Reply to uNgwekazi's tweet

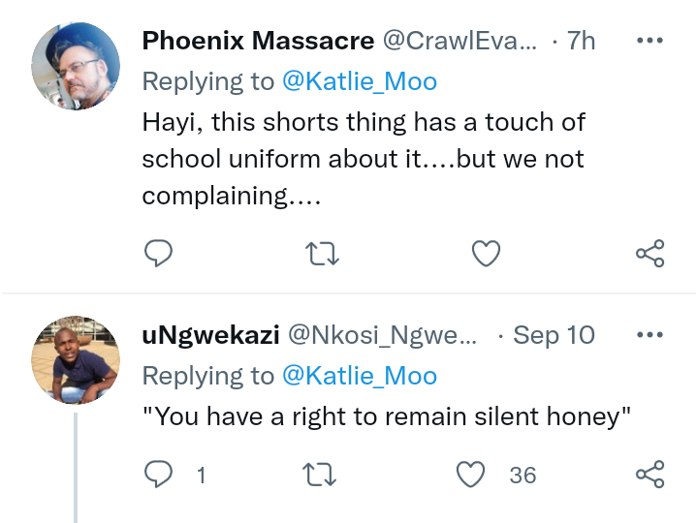(x=158, y=475)
